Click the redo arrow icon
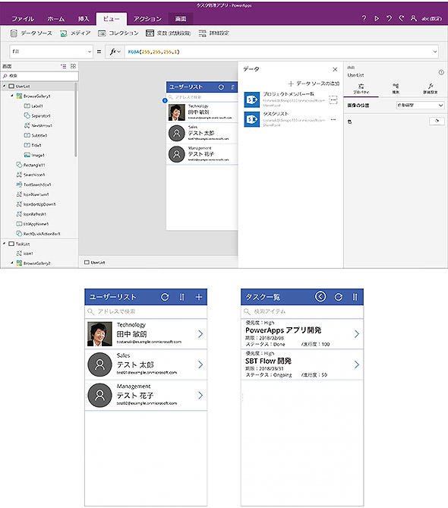The width and height of the screenshot is (448, 508). [402, 18]
